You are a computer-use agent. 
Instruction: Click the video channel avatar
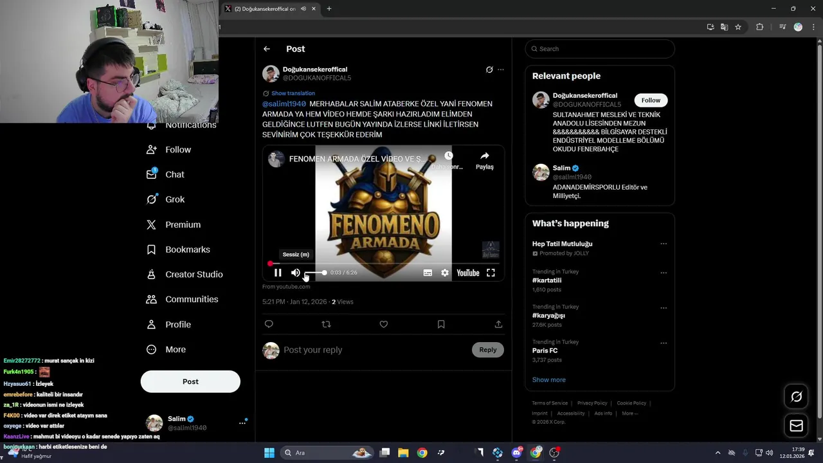point(276,159)
